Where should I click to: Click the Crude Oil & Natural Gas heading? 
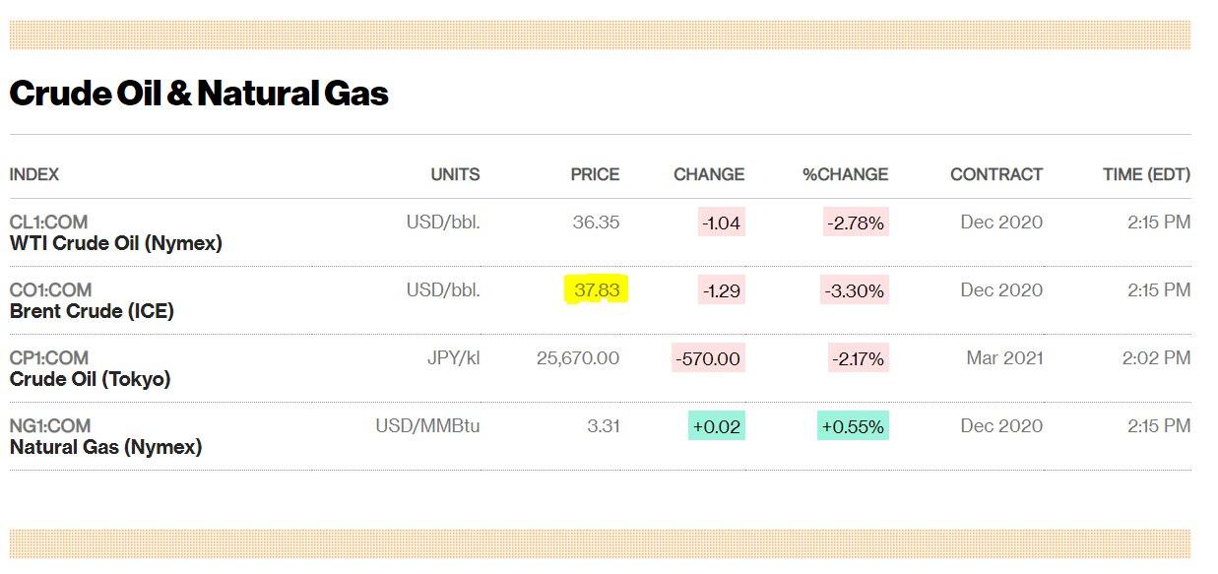[199, 94]
